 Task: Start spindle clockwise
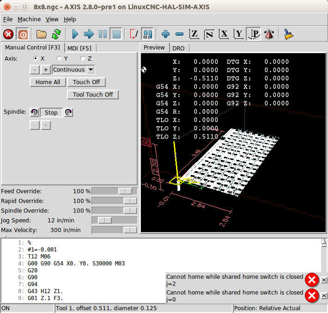pyautogui.click(x=68, y=112)
